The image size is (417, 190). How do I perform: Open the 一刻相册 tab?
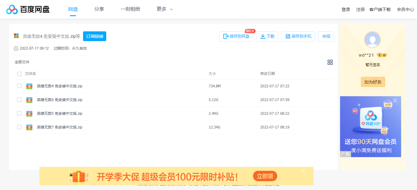[130, 9]
